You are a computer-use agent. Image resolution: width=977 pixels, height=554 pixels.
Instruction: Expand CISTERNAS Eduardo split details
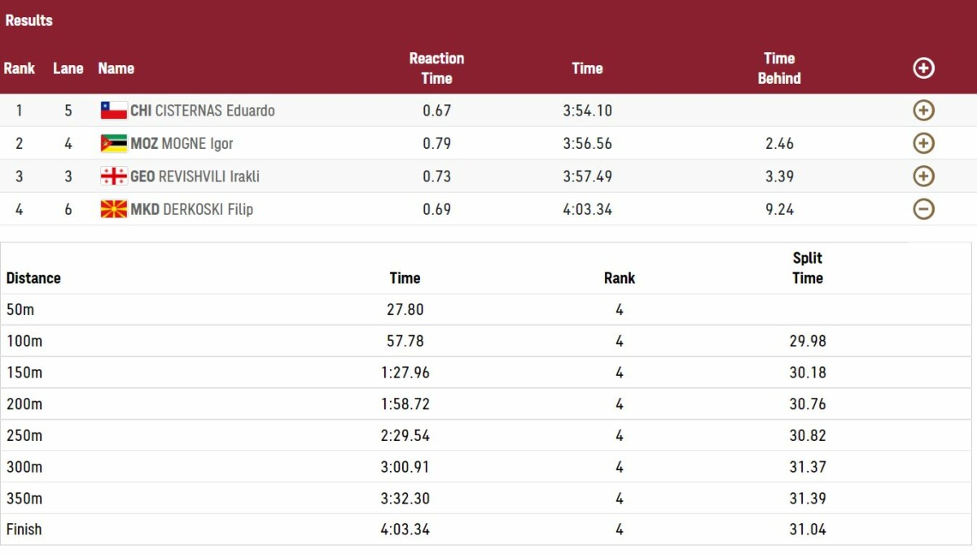tap(923, 111)
